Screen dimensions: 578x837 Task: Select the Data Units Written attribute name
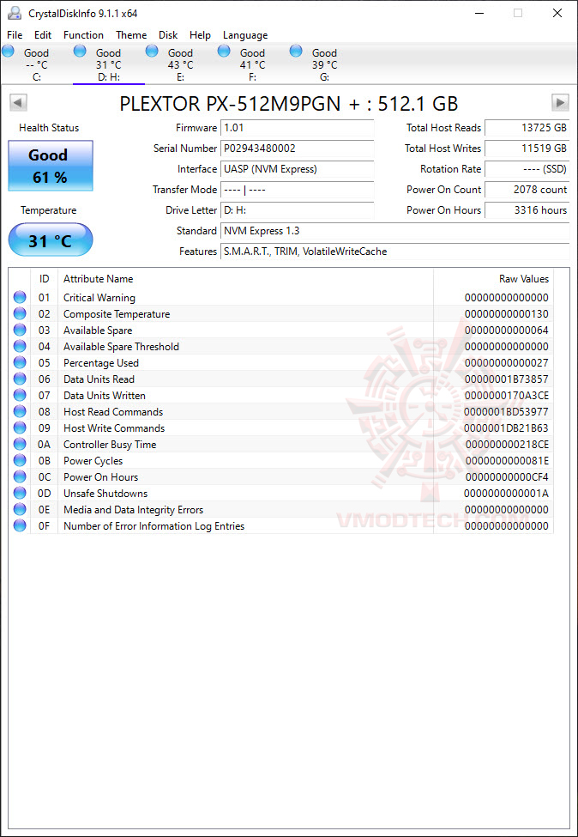coord(104,396)
